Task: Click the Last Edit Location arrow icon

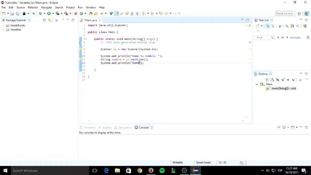Action: point(161,14)
